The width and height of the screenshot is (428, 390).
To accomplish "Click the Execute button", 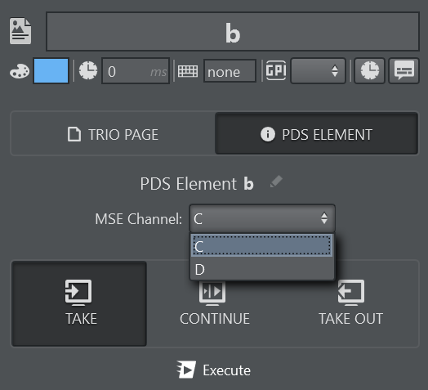I will click(x=214, y=370).
